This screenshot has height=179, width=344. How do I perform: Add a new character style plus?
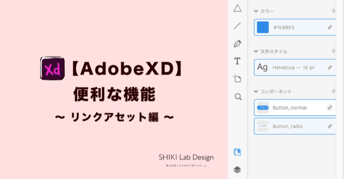coord(334,51)
